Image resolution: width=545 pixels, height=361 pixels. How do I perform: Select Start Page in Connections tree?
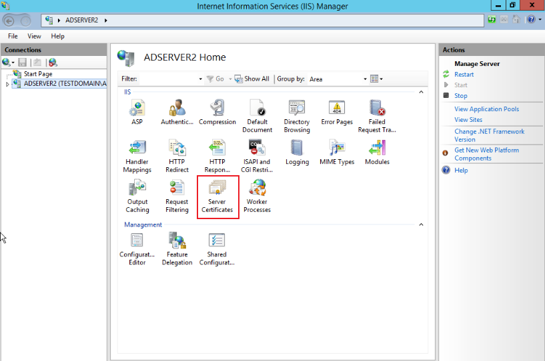(38, 74)
